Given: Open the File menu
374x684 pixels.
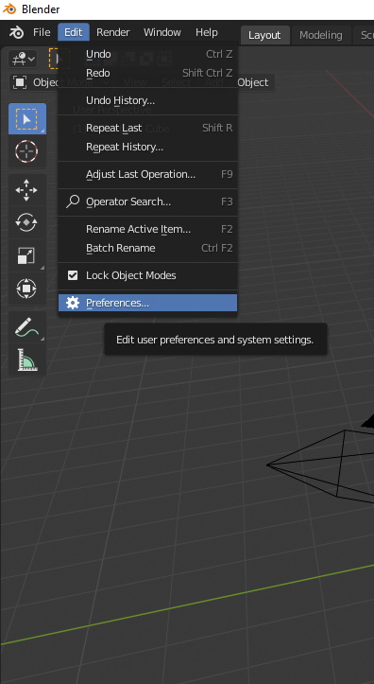Looking at the screenshot, I should pos(42,33).
